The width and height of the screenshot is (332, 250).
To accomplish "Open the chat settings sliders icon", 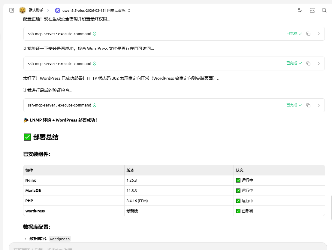I will click(300, 10).
